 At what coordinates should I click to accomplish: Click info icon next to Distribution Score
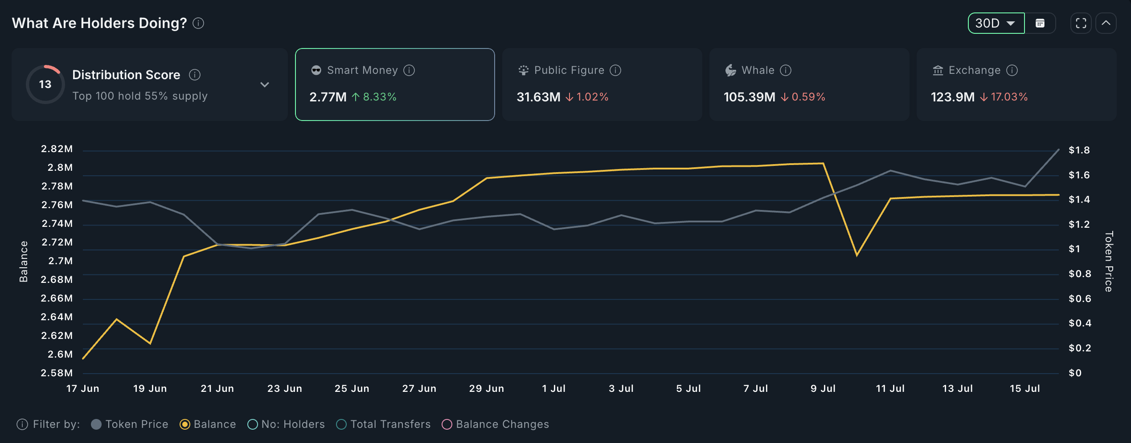pyautogui.click(x=195, y=75)
